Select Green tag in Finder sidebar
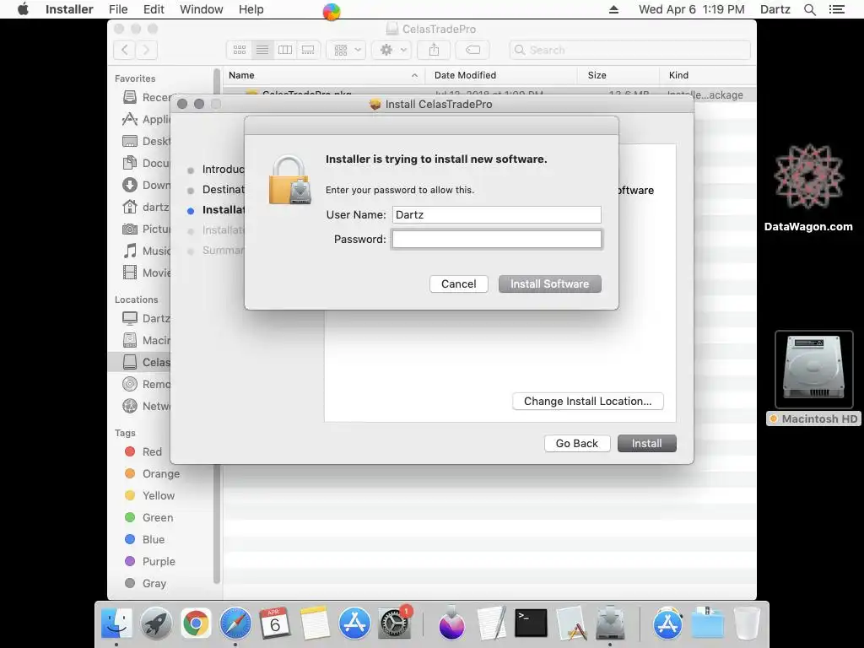 148,517
